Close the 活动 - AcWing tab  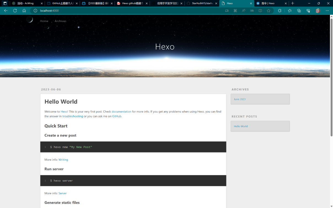(42, 3)
